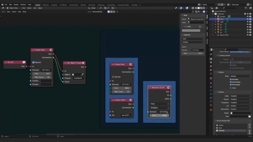Open OnOpen dropdown in sidebar Properties panel

(193, 42)
